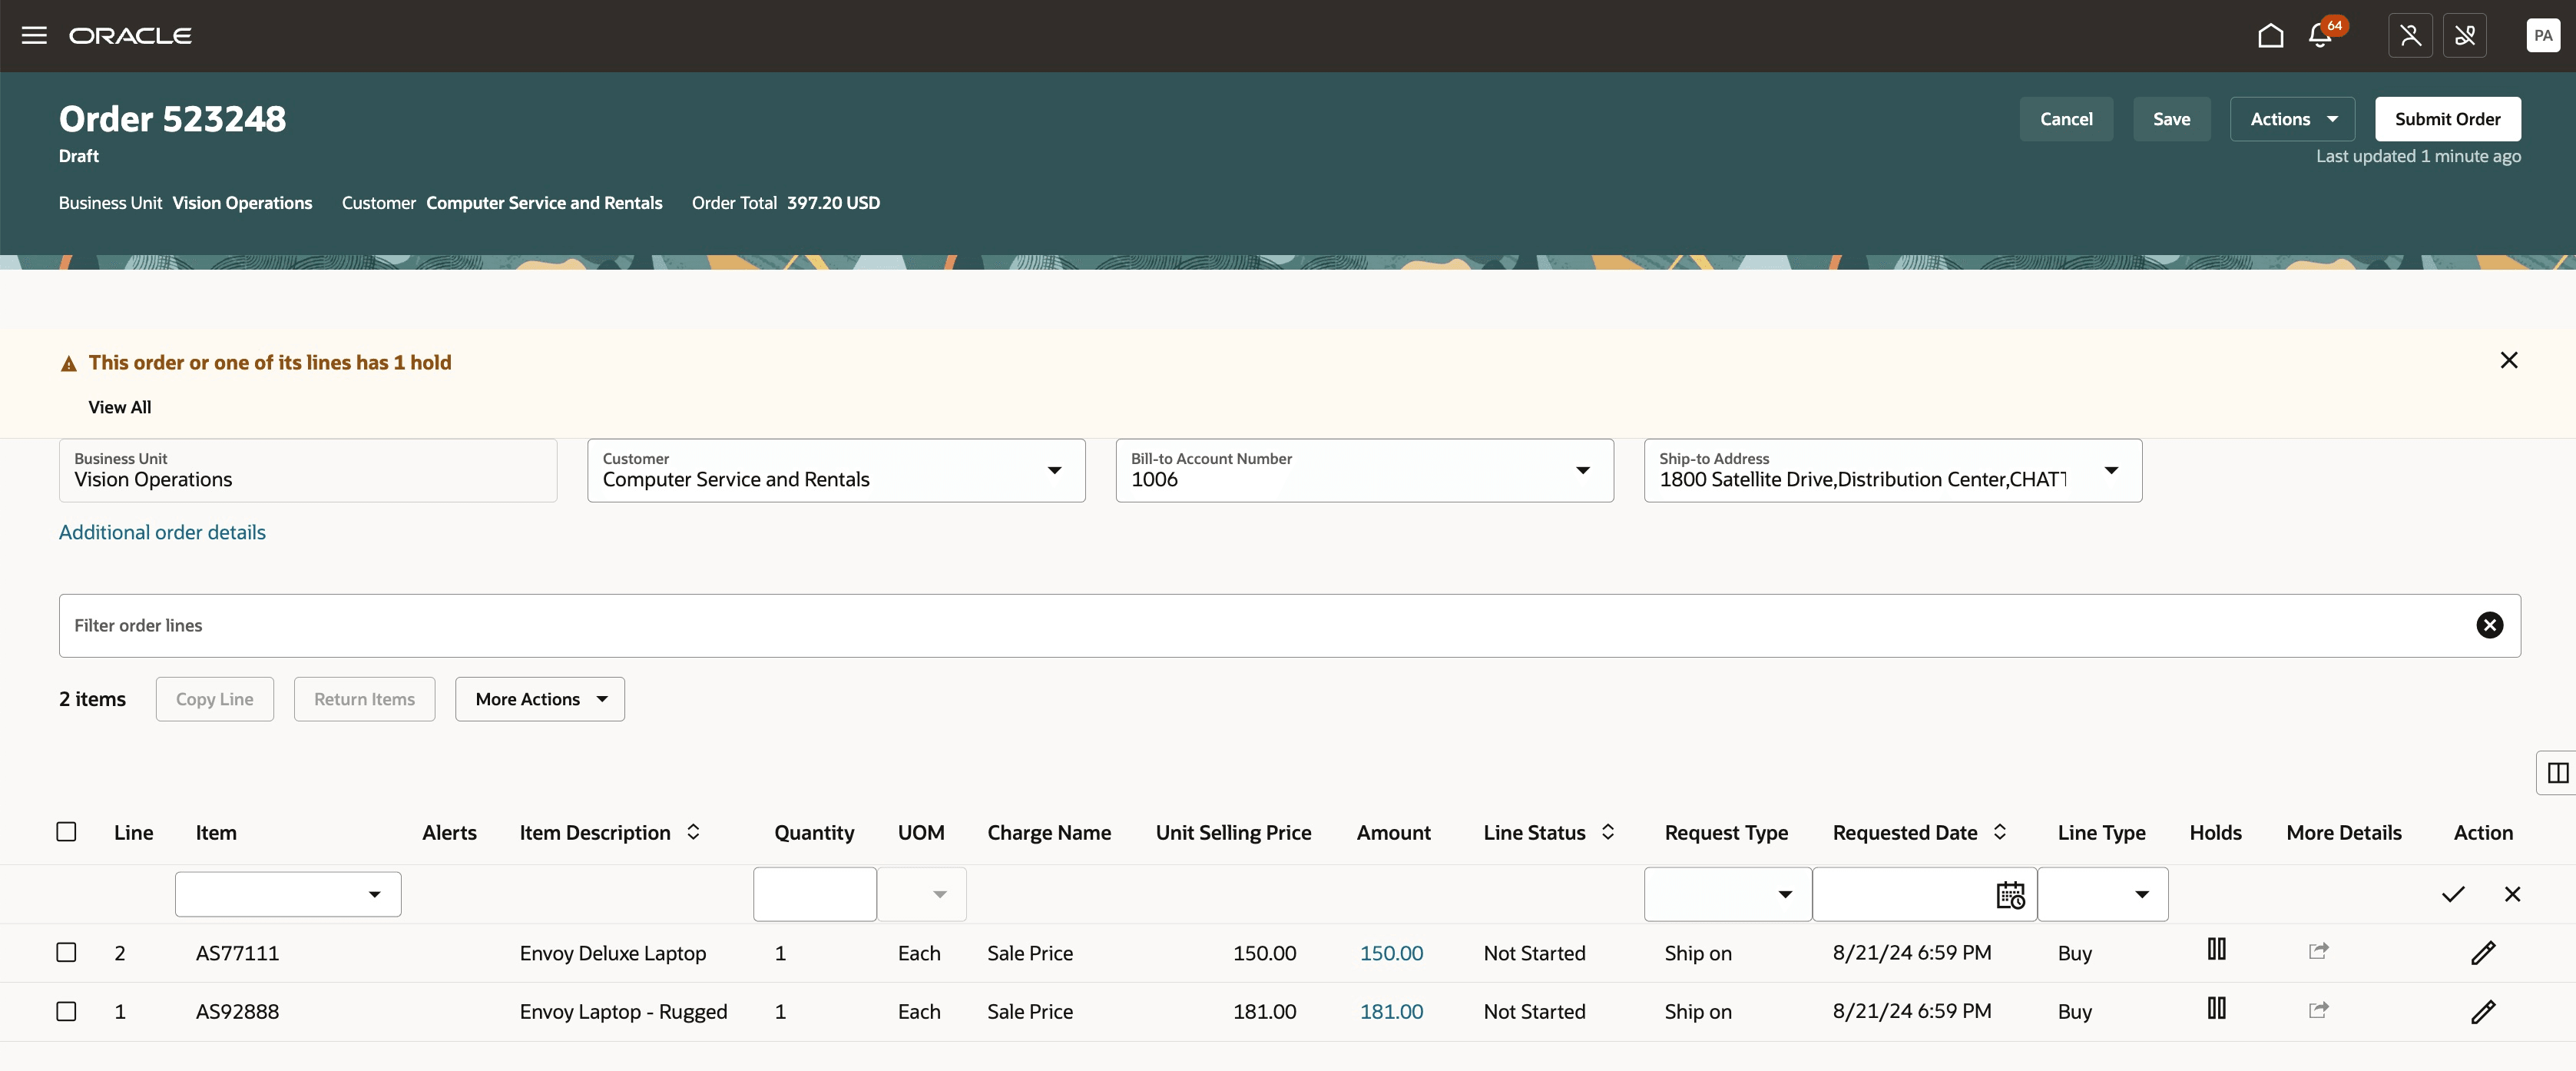The height and width of the screenshot is (1071, 2576).
Task: Edit line AS92888 with pencil icon
Action: tap(2483, 1012)
